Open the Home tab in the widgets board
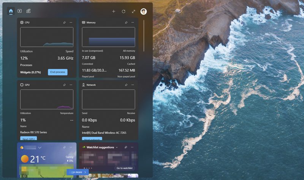Image resolution: width=304 pixels, height=180 pixels. (11, 11)
